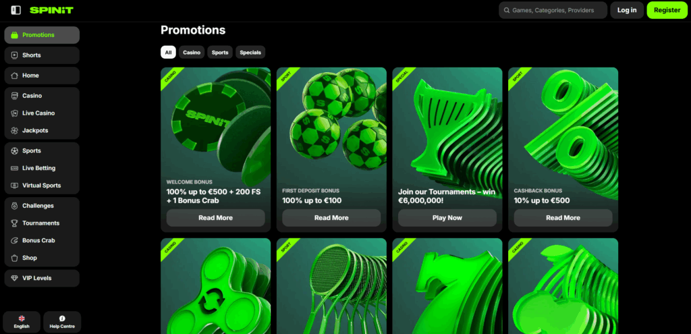
Task: Click 'Join our Tournaments – win €6,000,000!' text
Action: (x=447, y=196)
